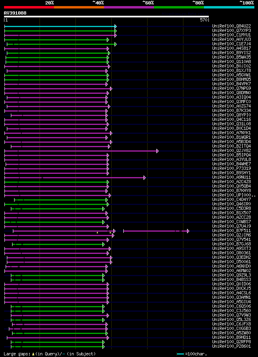Select the UniRef100_Q3EDH2 label
258x357 pixels.
(231, 258)
